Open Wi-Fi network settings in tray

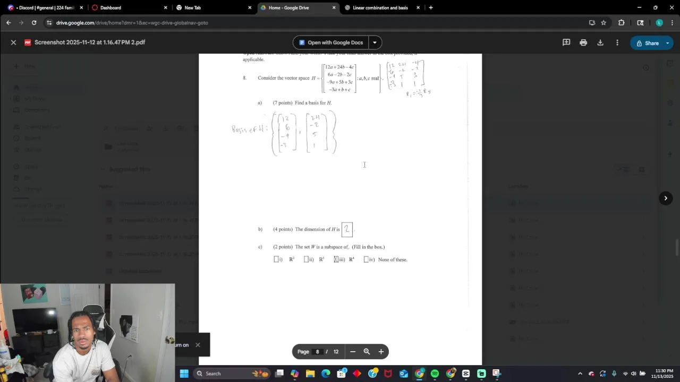625,374
